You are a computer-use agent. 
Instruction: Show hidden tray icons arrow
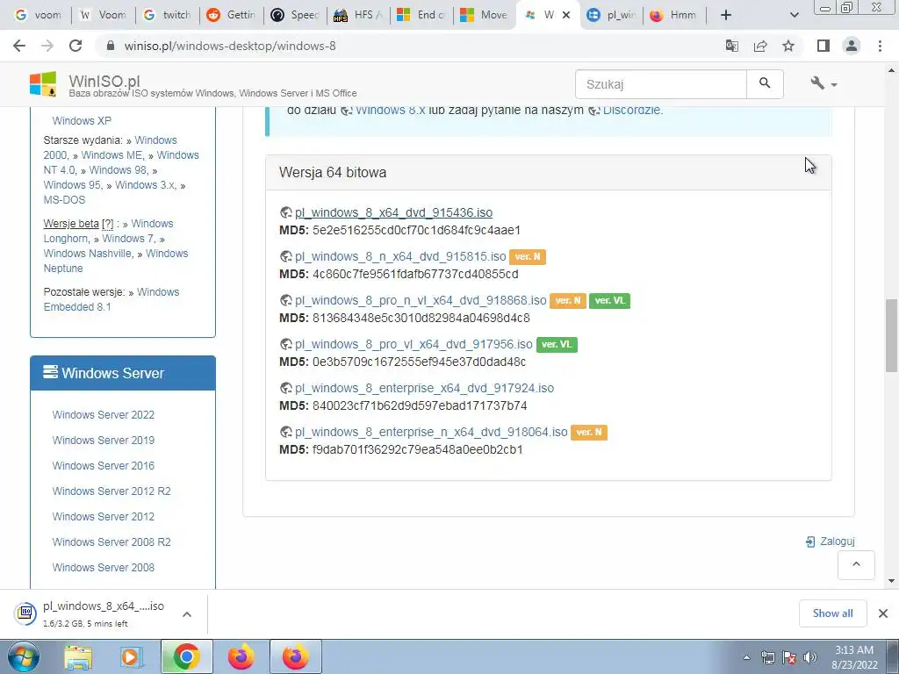(746, 657)
